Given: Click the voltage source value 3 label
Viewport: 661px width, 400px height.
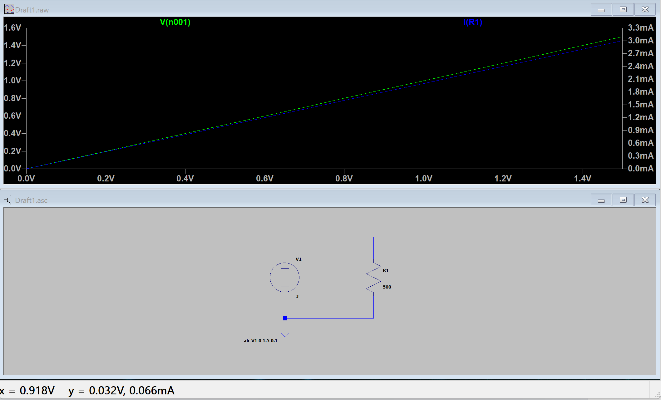Looking at the screenshot, I should tap(297, 296).
